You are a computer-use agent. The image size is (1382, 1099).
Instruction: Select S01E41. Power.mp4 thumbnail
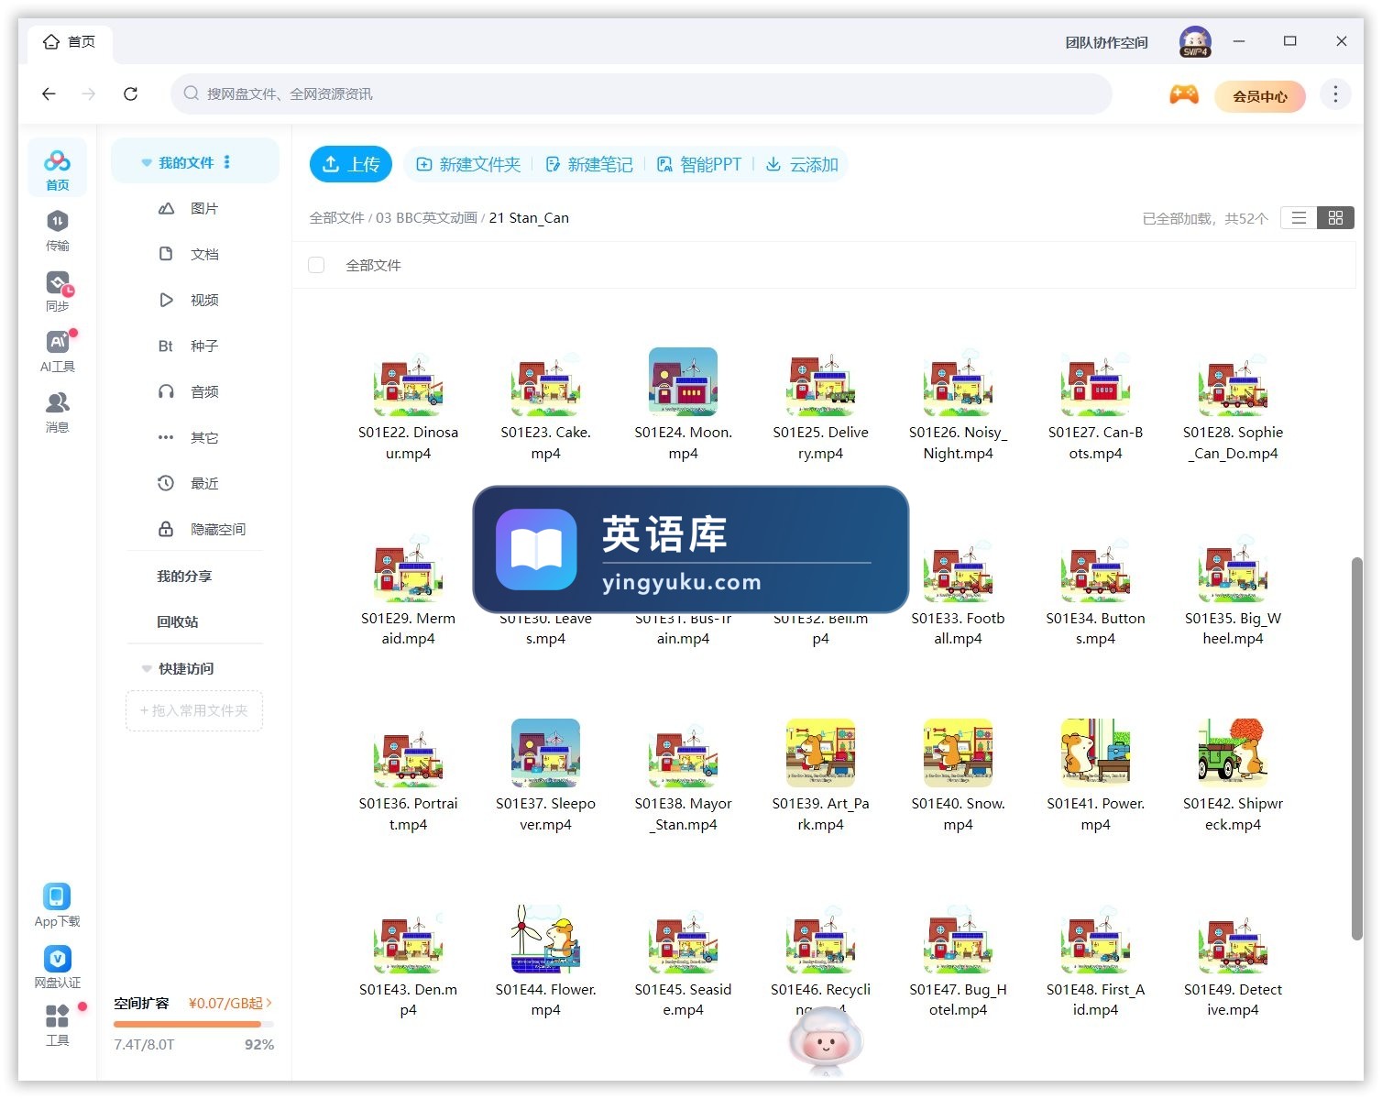click(x=1095, y=753)
